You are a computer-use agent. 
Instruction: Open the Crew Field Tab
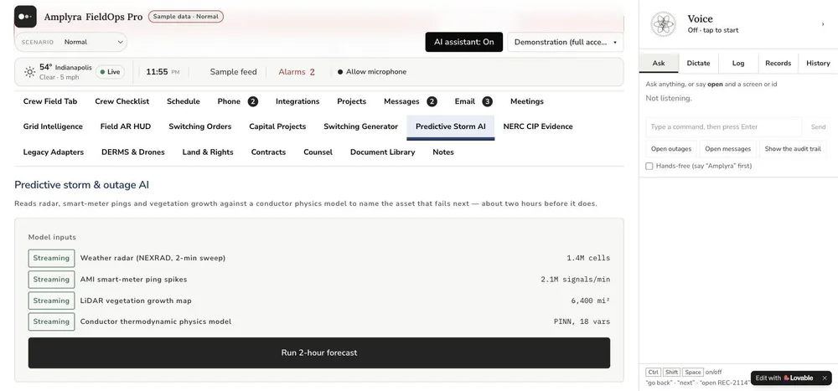(50, 101)
